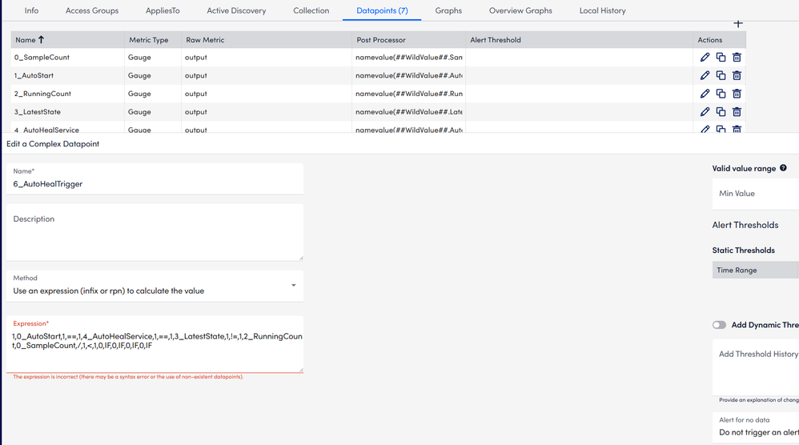Open the Valid value range help icon
799x445 pixels.
pos(783,168)
